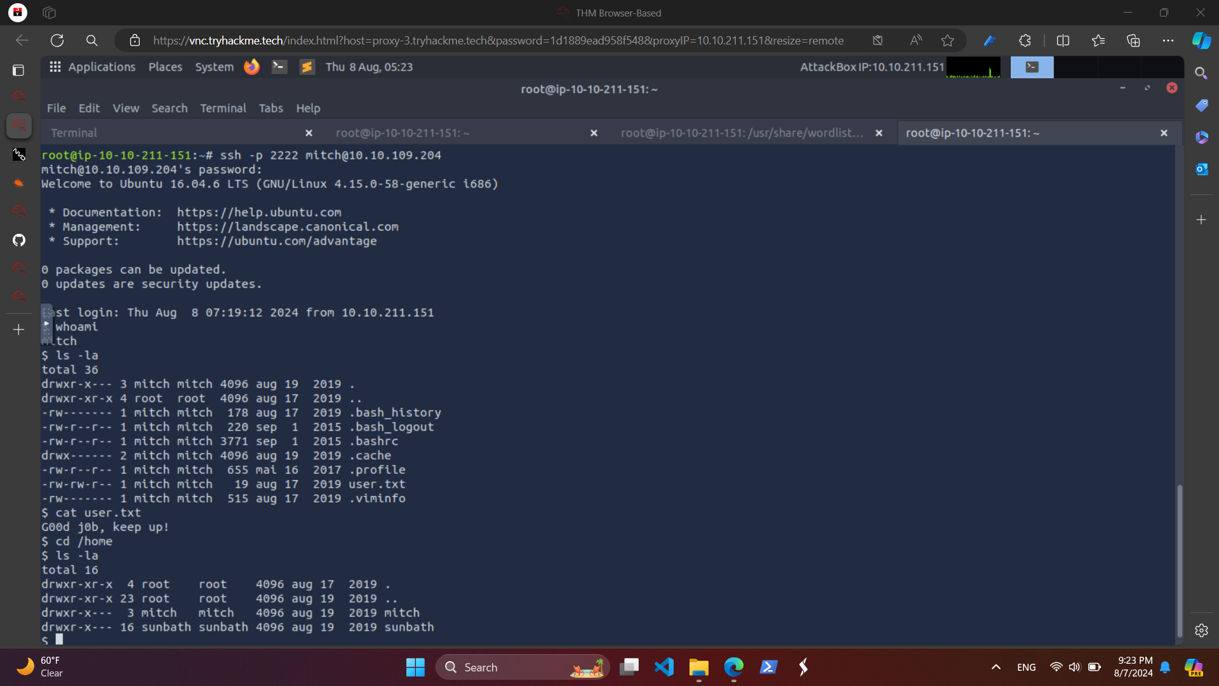Image resolution: width=1219 pixels, height=686 pixels.
Task: Open Collections icon in toolbar
Action: 1133,41
